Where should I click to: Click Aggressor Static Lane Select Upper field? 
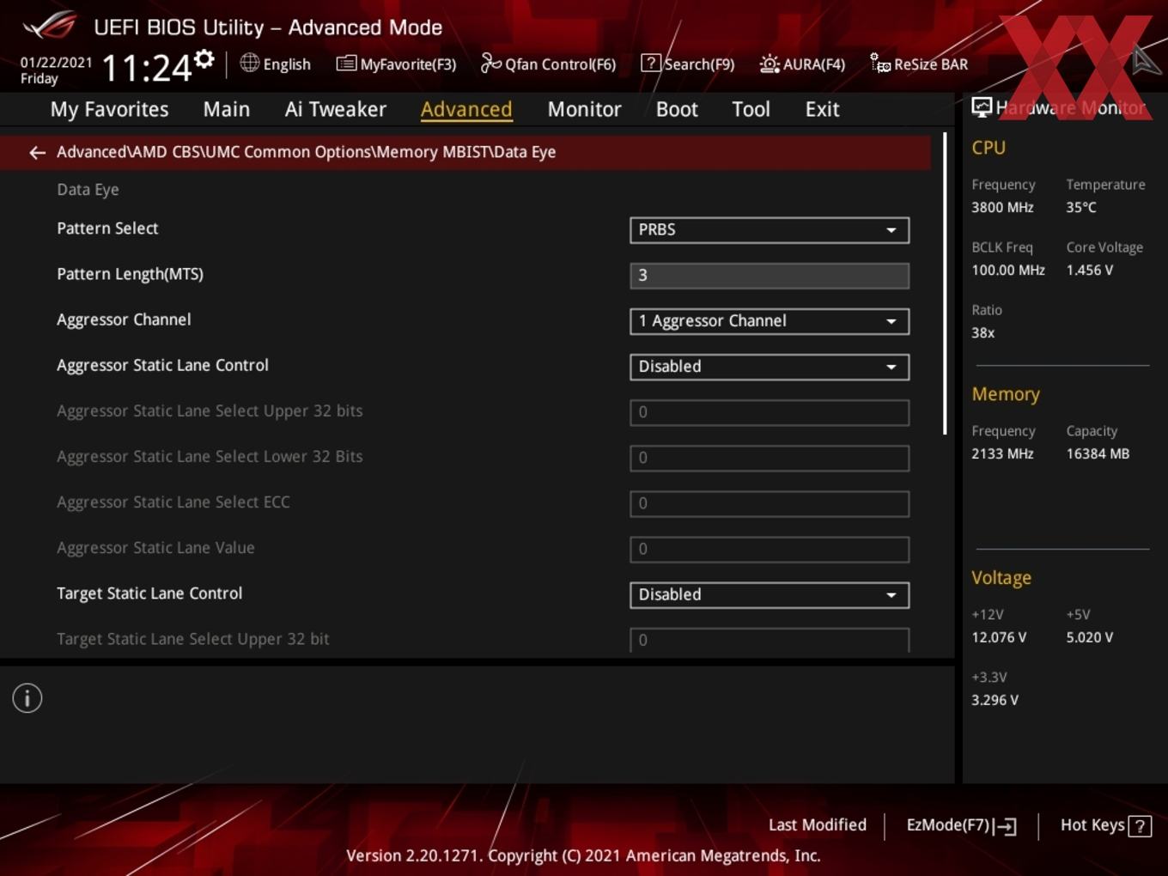(x=770, y=412)
